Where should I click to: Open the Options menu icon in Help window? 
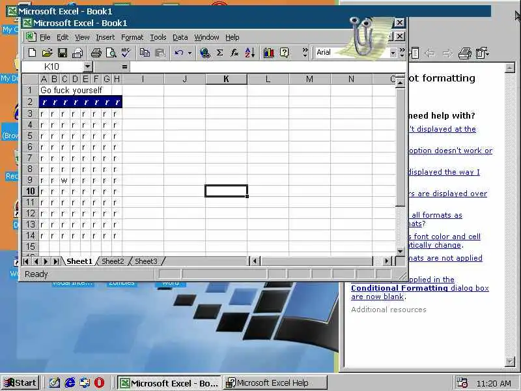482,53
